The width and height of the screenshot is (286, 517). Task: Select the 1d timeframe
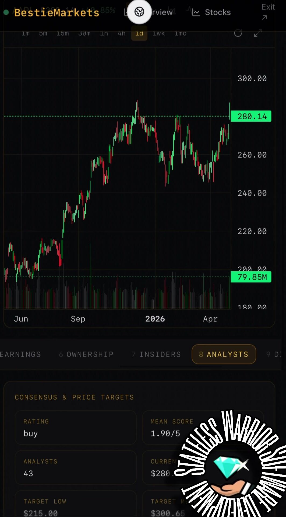139,33
